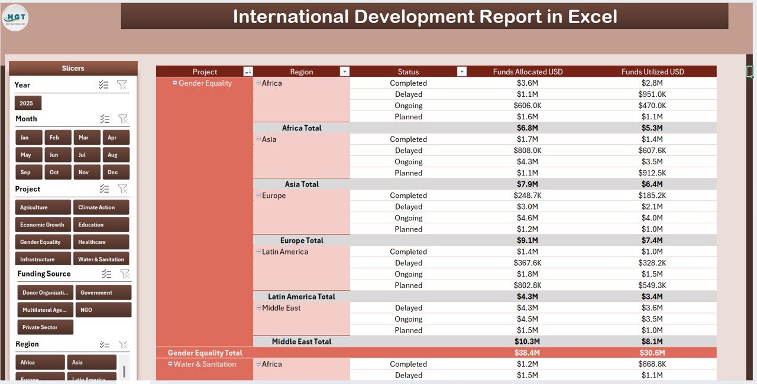Filter by Feb month
Screen dimensions: 757x384
[x=58, y=138]
